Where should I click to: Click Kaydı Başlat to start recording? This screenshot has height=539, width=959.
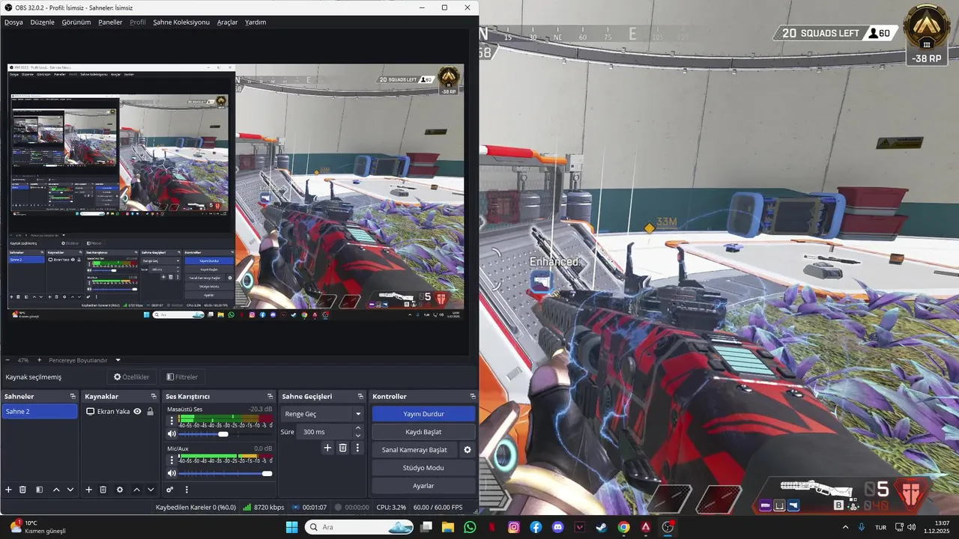click(423, 432)
